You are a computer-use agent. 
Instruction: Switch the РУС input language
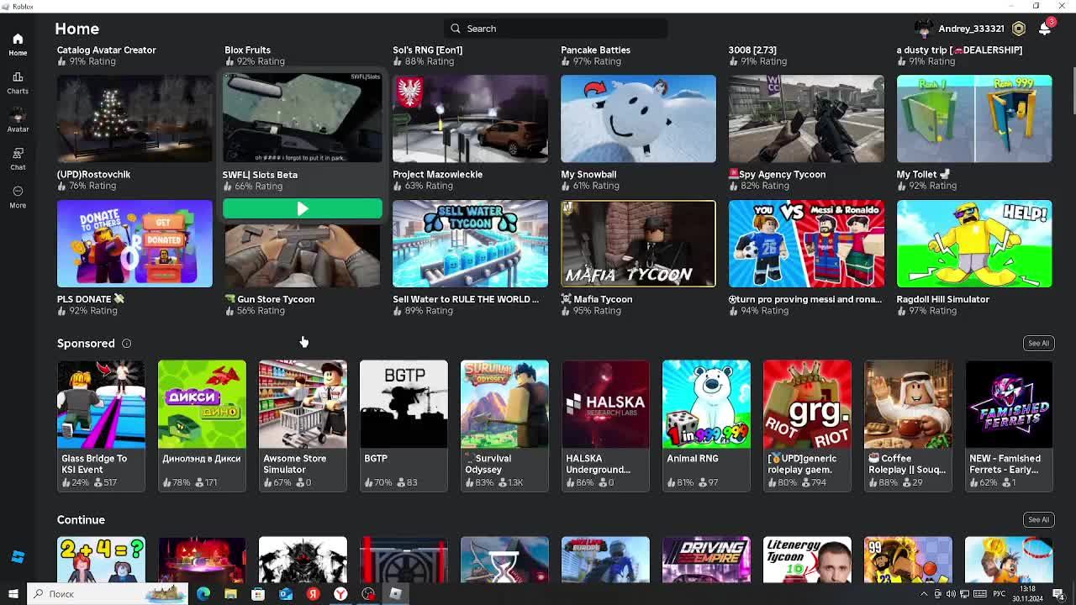pos(1000,594)
